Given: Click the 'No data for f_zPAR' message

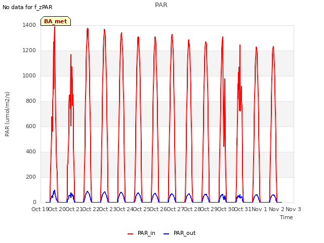Looking at the screenshot, I should (x=27, y=7).
